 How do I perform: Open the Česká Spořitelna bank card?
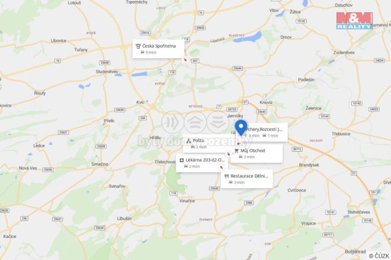click(158, 49)
